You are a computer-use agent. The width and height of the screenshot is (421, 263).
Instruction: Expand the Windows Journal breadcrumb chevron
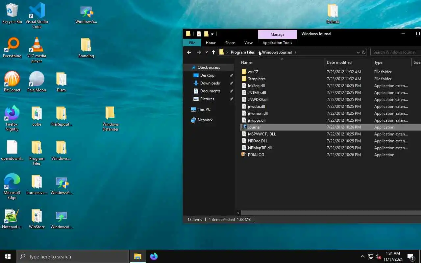(x=295, y=52)
